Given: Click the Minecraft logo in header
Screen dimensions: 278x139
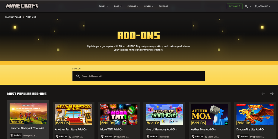Looking at the screenshot, I should pyautogui.click(x=22, y=6).
